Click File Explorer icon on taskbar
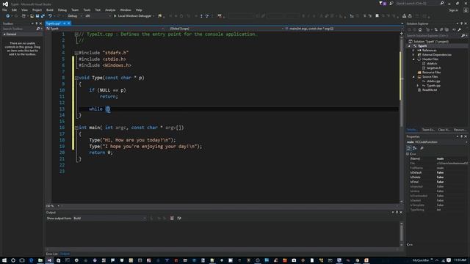This screenshot has height=264, width=470. coord(40,260)
